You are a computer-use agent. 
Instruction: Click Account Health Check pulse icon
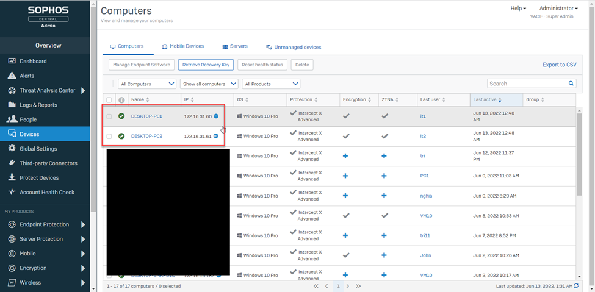12,192
